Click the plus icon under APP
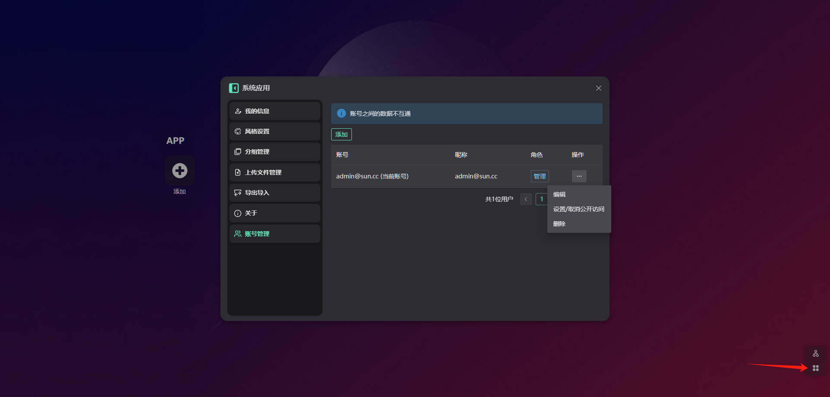The height and width of the screenshot is (397, 830). pos(180,171)
